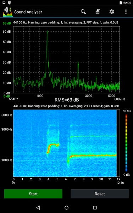Screen dimensions: 133x213
Task: Tap the image notification icon in status bar
Action: click(x=4, y=2)
